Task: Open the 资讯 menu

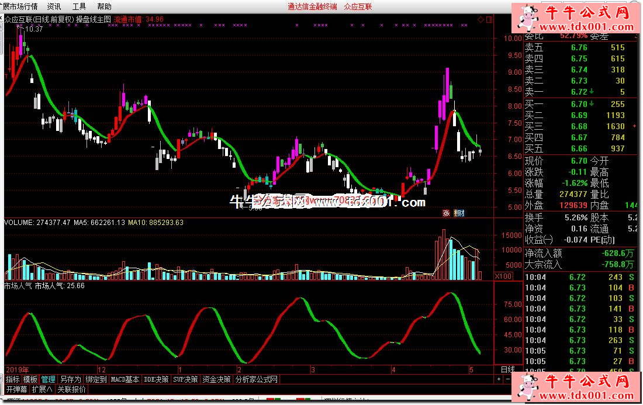Action: point(54,6)
